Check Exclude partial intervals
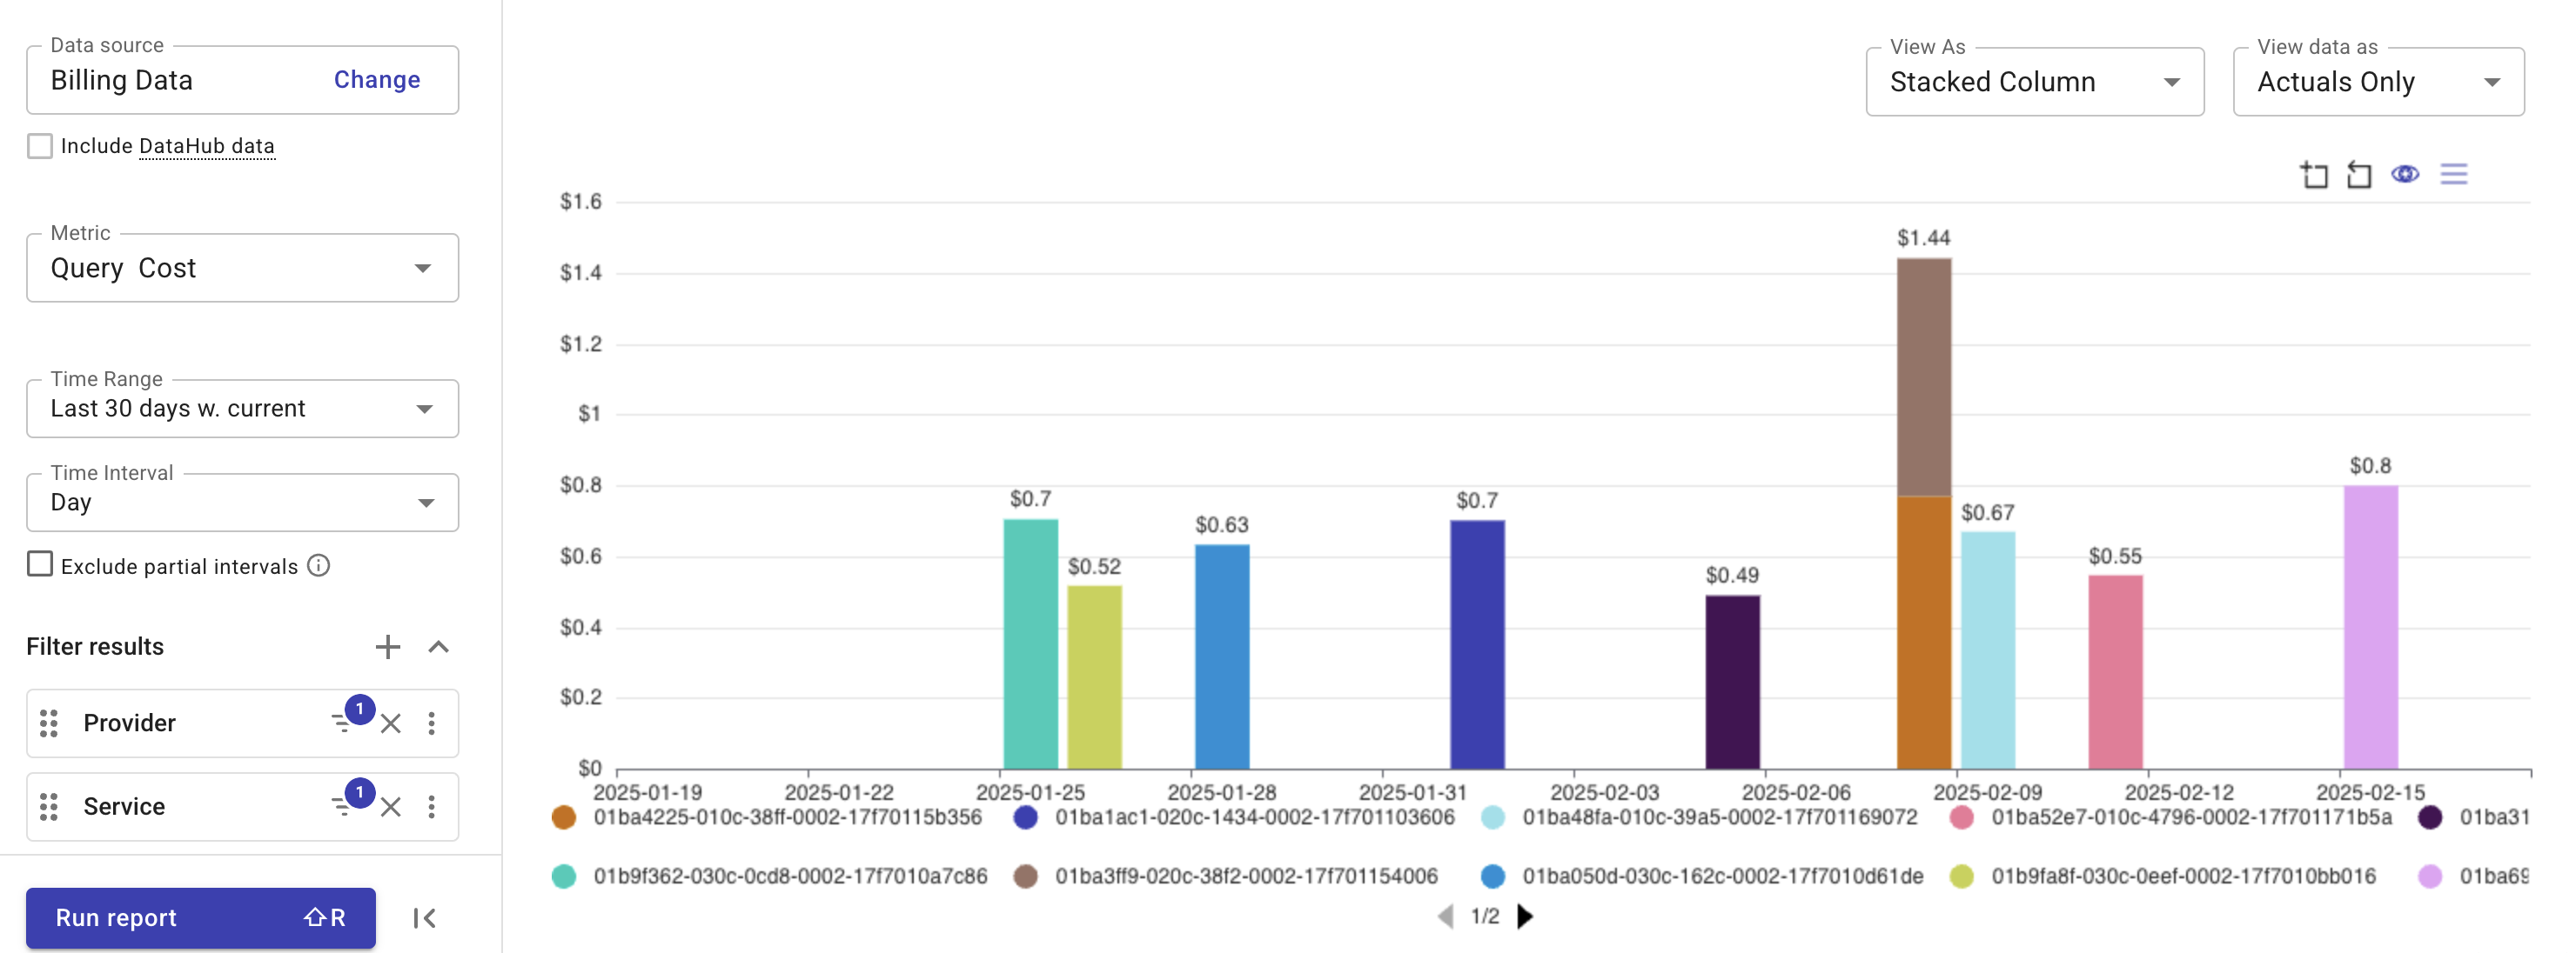 coord(39,564)
